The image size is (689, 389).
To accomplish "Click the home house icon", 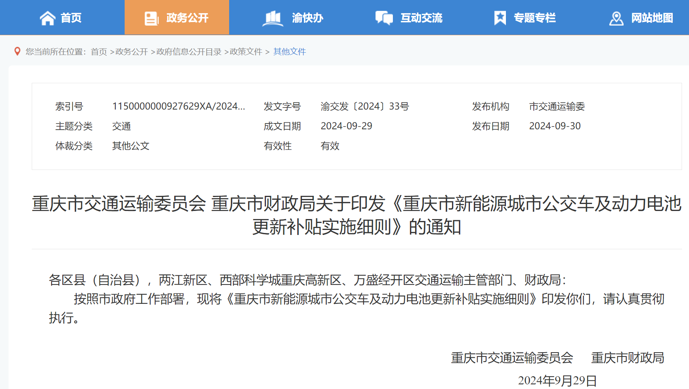I will tap(48, 18).
